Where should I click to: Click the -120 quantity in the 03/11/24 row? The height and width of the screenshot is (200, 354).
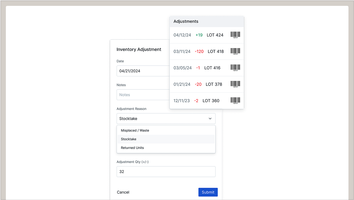click(x=199, y=51)
